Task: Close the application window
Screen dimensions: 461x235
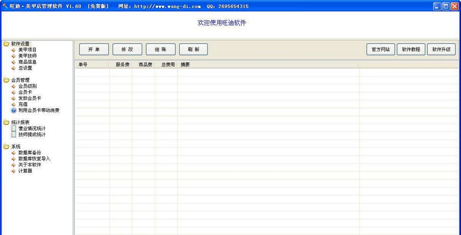Action: click(x=454, y=7)
